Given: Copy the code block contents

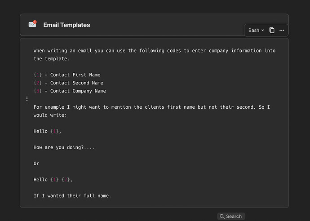Looking at the screenshot, I should 272,30.
